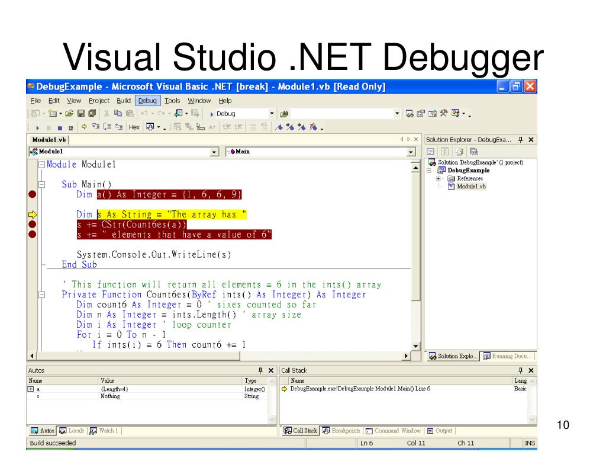The width and height of the screenshot is (606, 455).
Task: Collapse the Module Module1 code region
Action: [42, 165]
